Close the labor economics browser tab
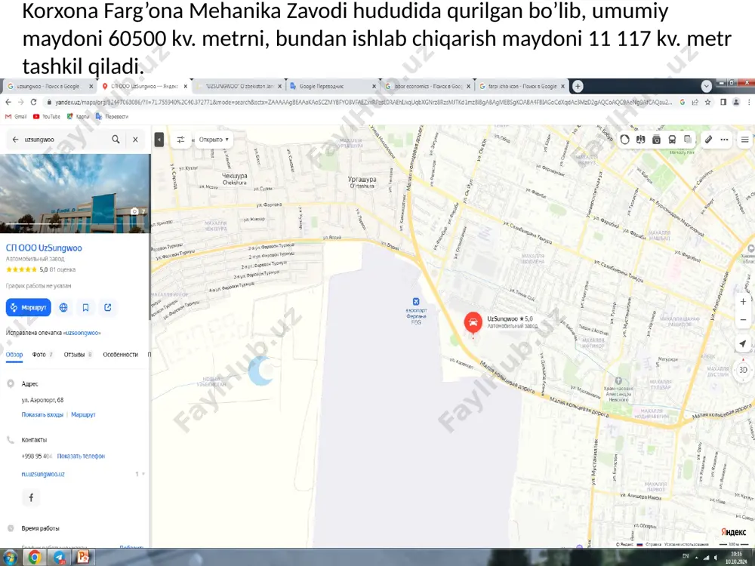This screenshot has height=566, width=755. pyautogui.click(x=468, y=87)
